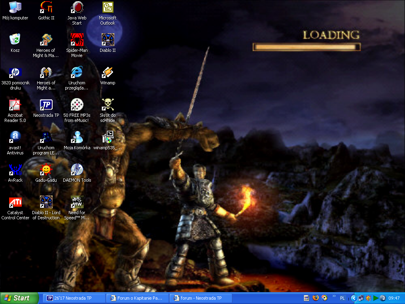Expand hidden tray icons arrow
405x304 pixels.
click(354, 298)
